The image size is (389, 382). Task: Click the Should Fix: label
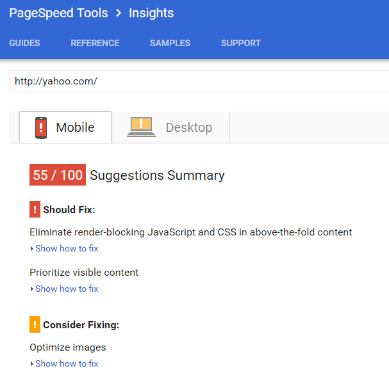click(x=69, y=210)
